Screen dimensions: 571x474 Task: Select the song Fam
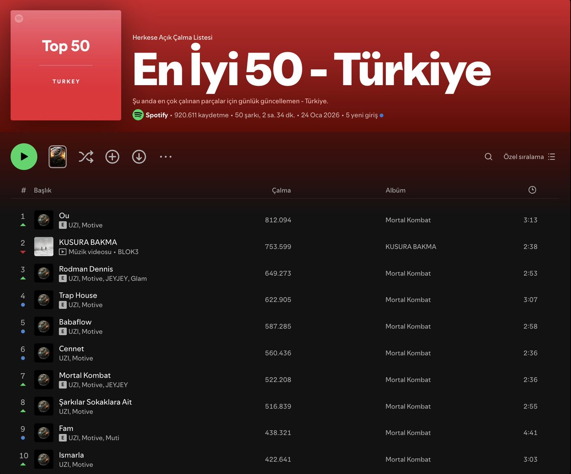coord(66,428)
